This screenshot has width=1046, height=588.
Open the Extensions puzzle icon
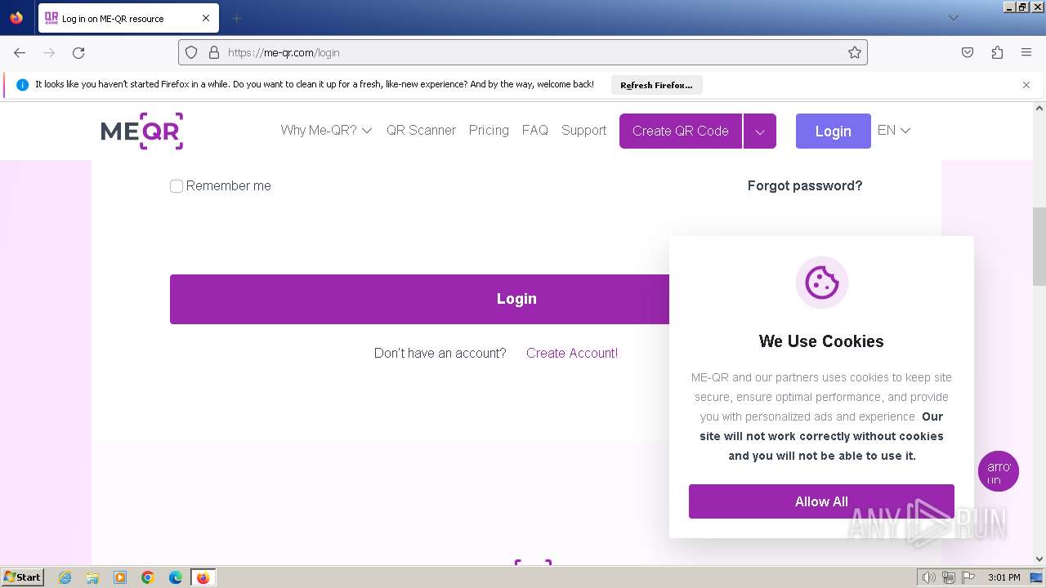point(997,52)
